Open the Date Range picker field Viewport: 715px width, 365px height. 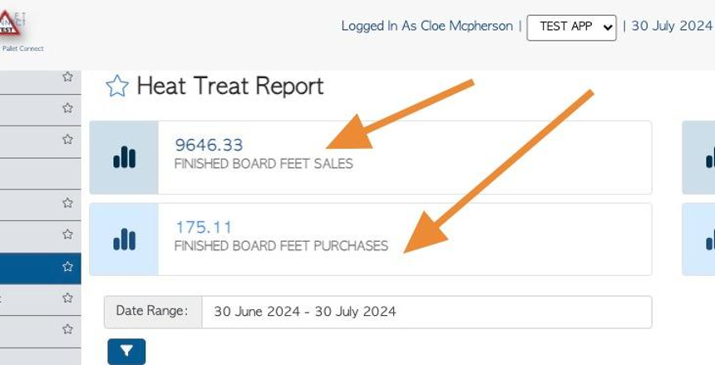427,312
